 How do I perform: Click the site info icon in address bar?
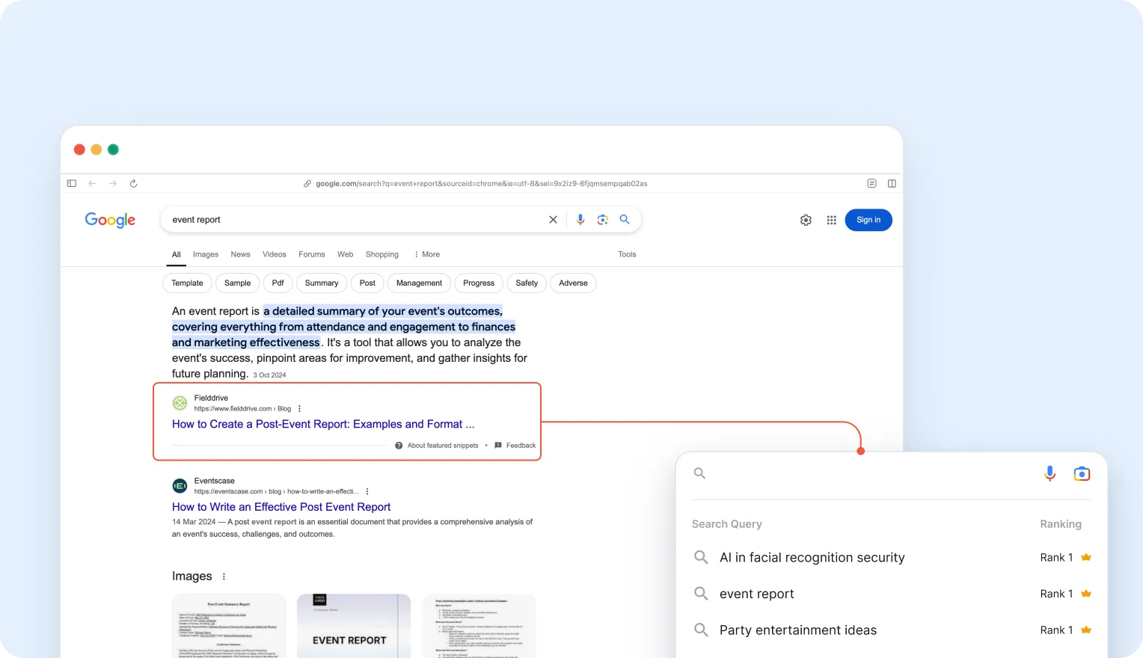(307, 183)
